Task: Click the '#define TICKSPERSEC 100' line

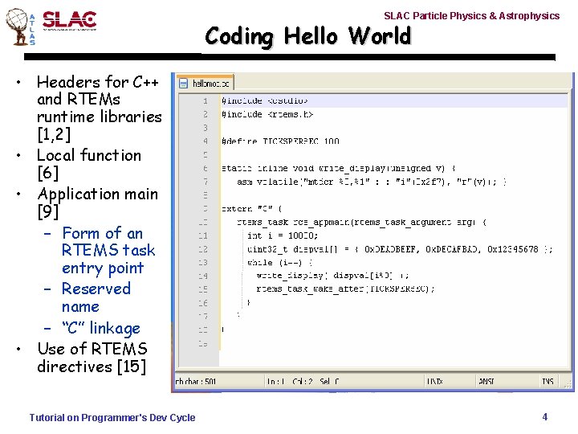Action: click(280, 141)
